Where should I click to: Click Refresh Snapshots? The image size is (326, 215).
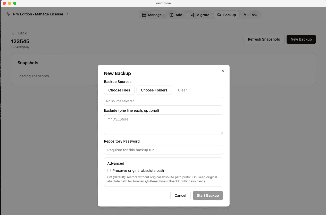264,39
